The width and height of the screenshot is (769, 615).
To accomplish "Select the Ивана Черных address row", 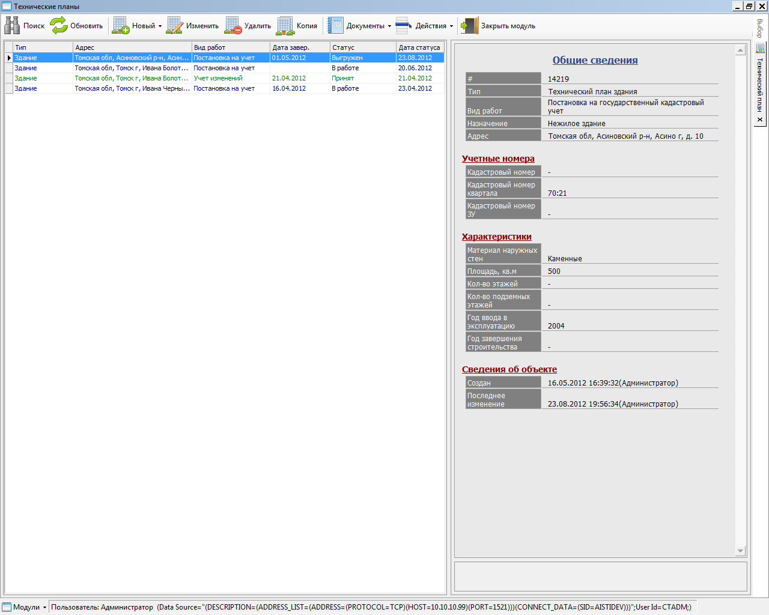I will [x=228, y=88].
